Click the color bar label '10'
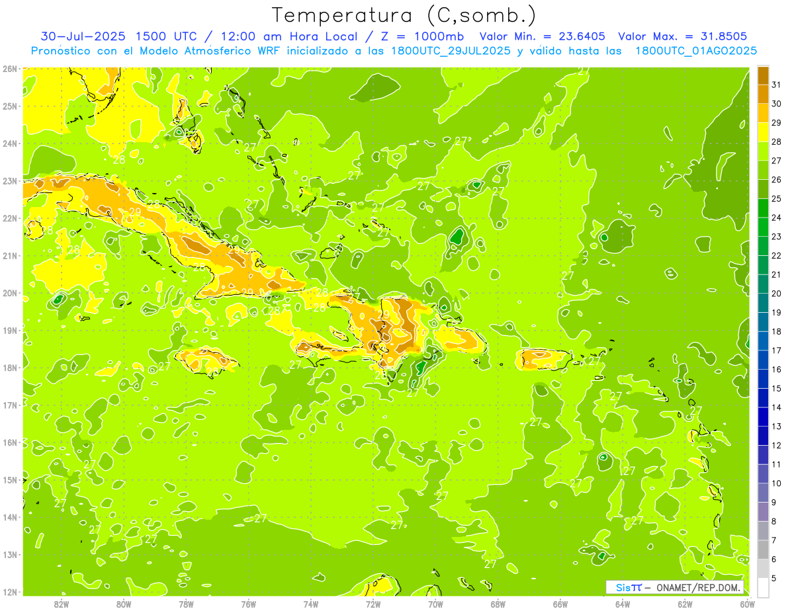794x613 pixels. tap(777, 483)
